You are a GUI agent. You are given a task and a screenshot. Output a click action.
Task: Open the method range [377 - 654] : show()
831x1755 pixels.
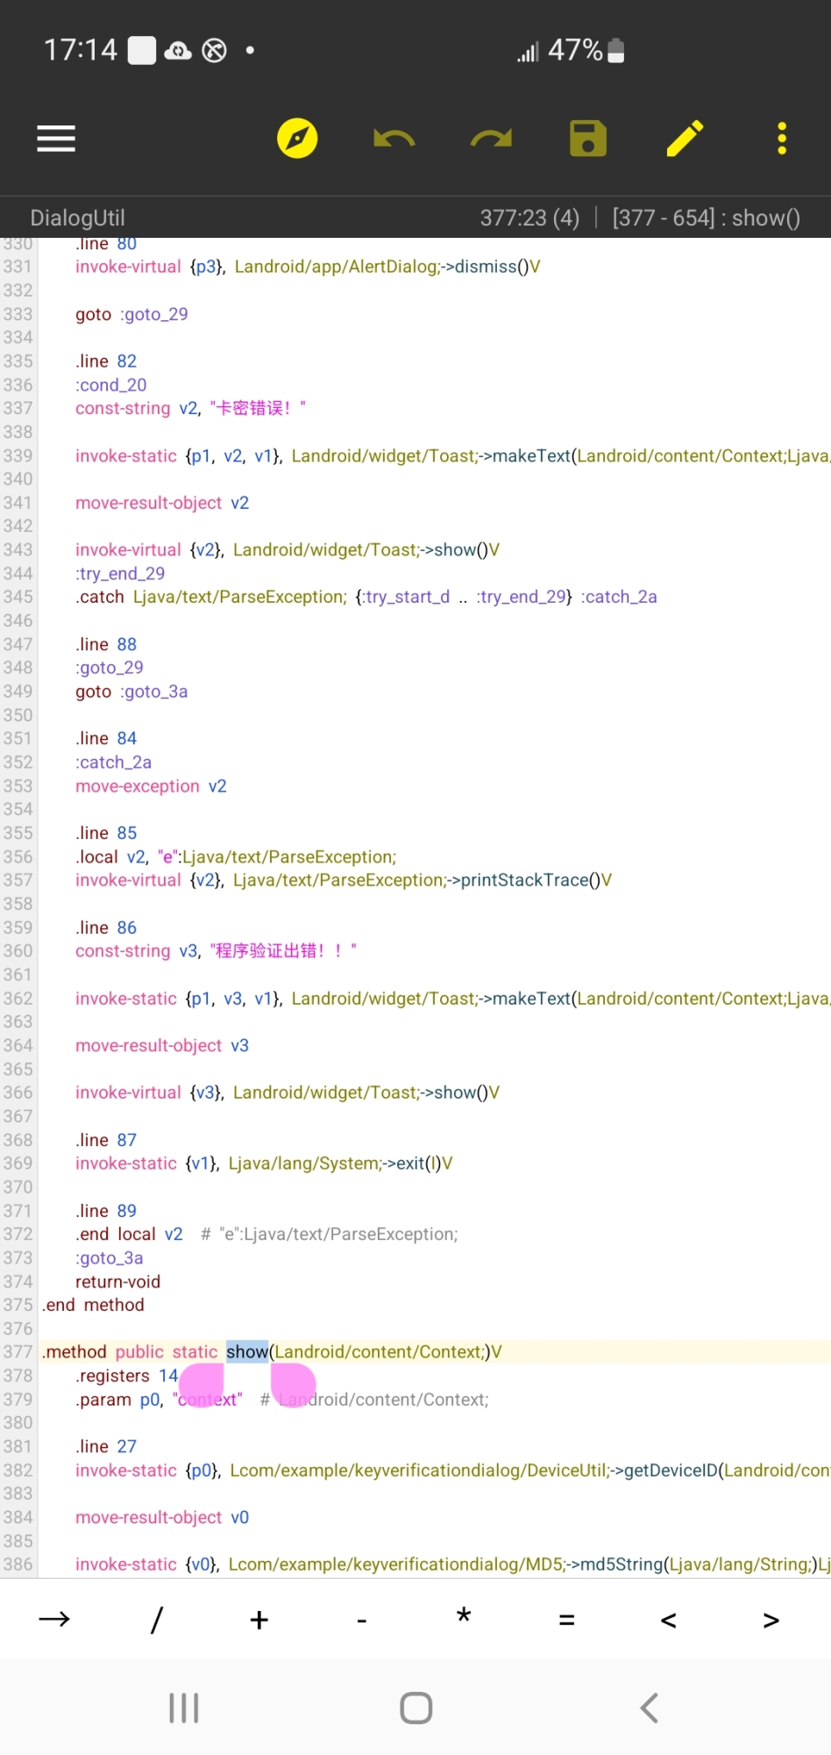pos(707,218)
